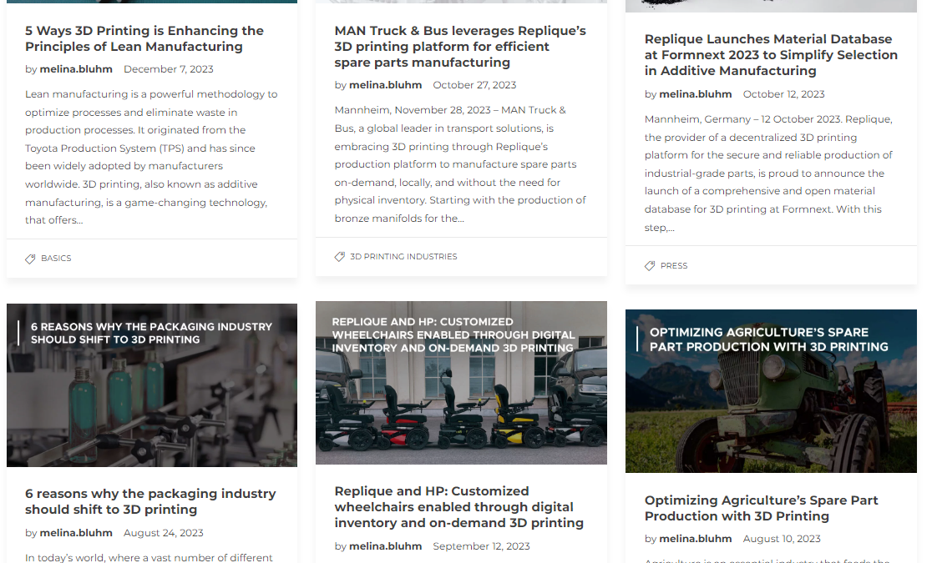Click author melina.bluhm on Material Database post
This screenshot has width=932, height=563.
click(696, 93)
